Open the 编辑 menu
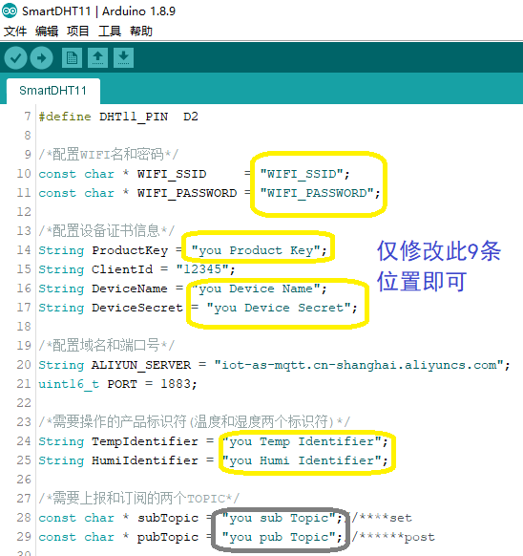The height and width of the screenshot is (556, 523). tap(47, 32)
